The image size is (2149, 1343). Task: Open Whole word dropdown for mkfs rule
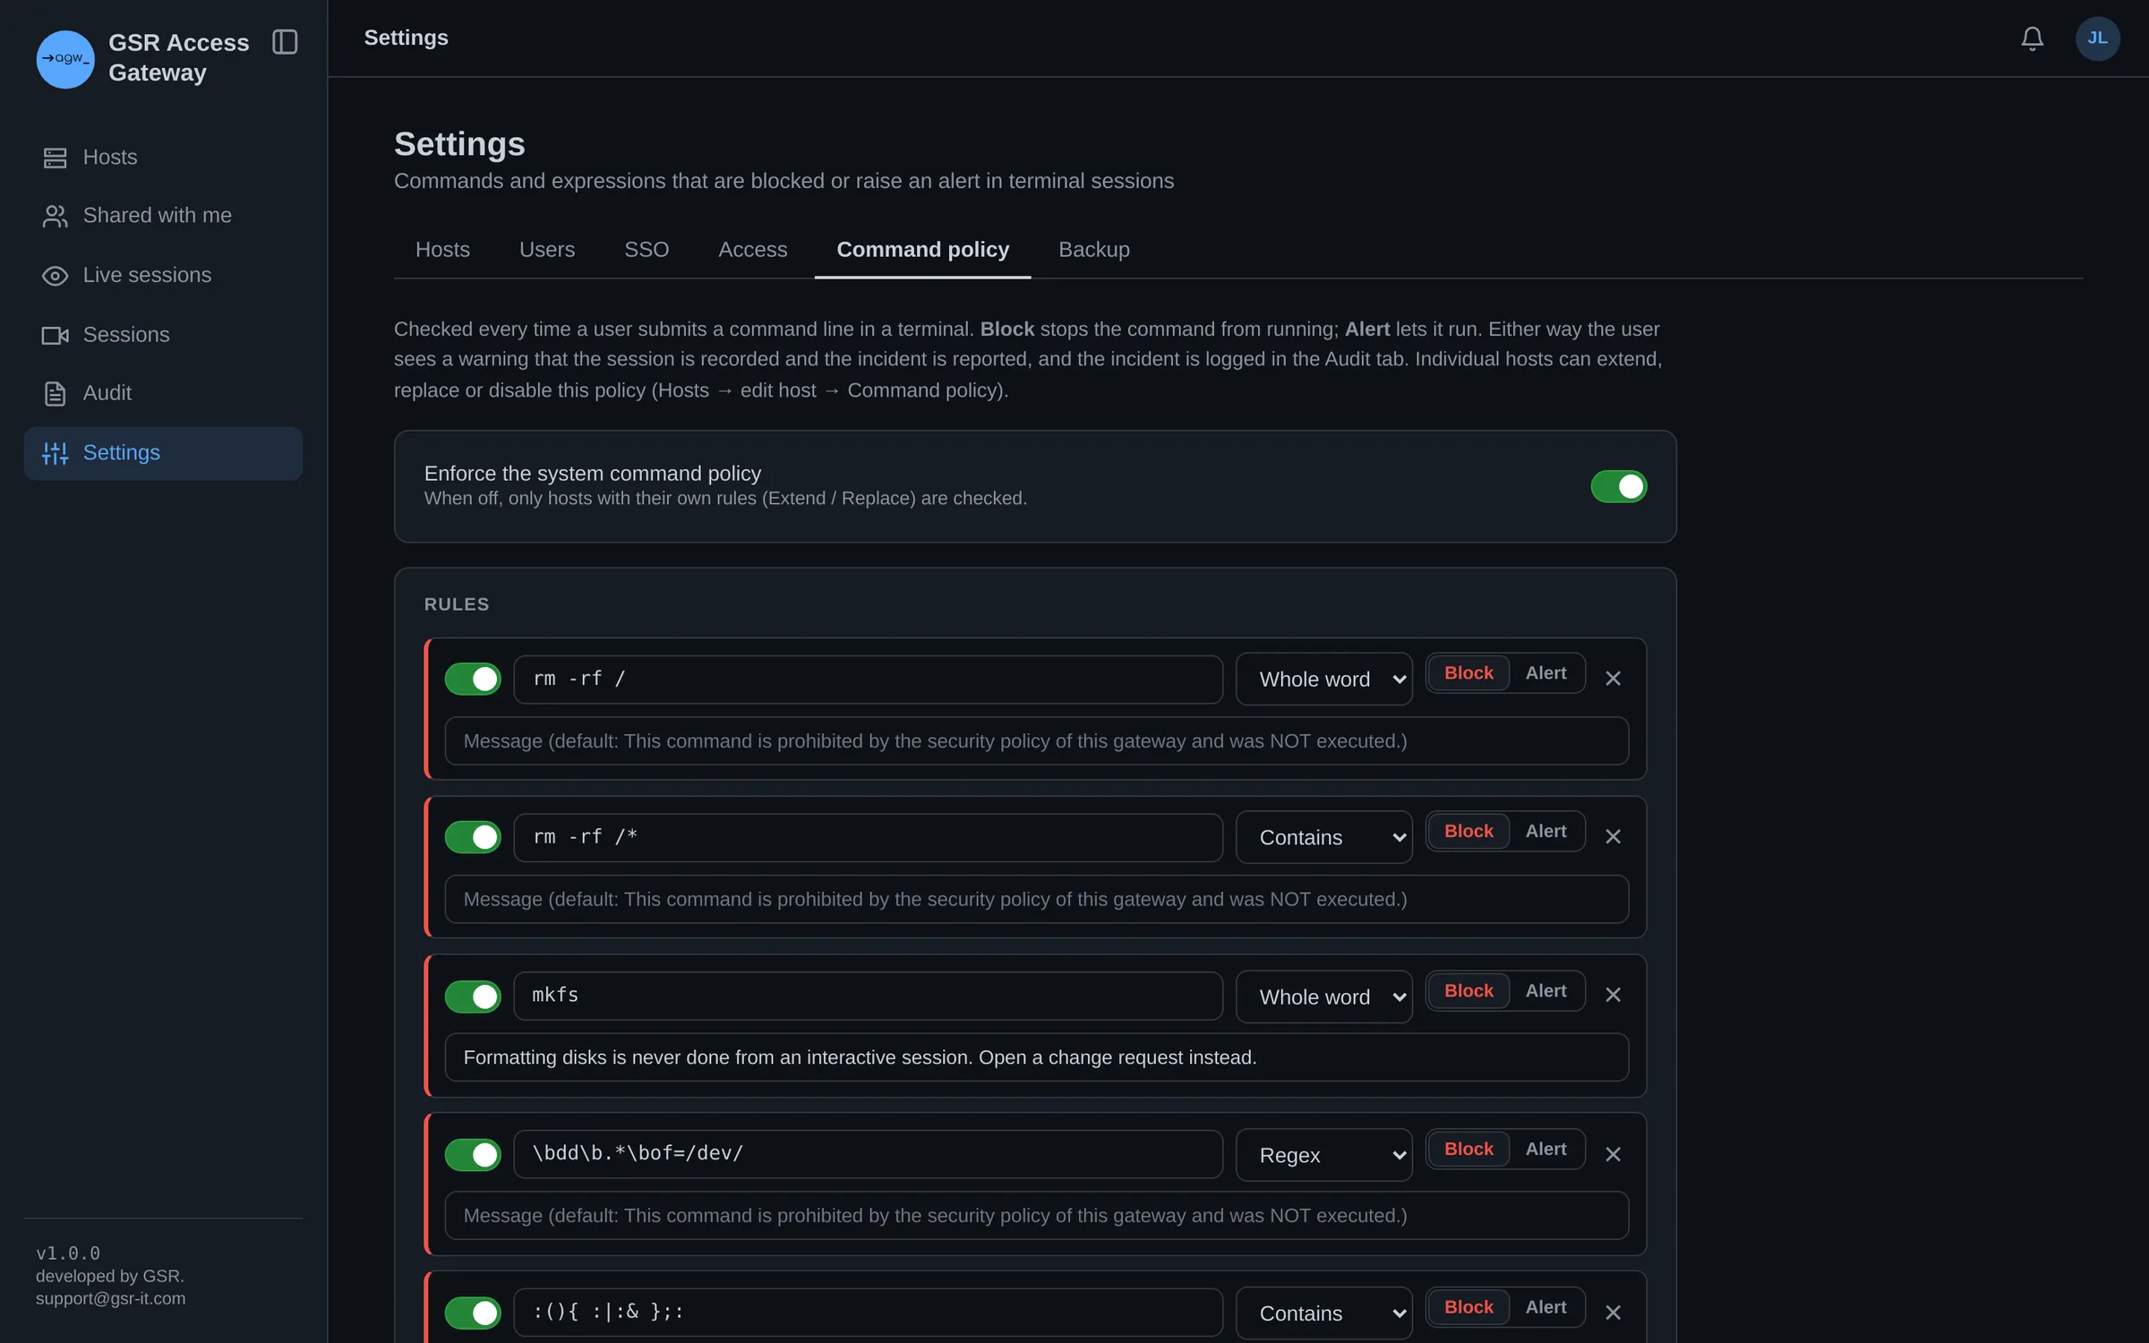point(1323,997)
